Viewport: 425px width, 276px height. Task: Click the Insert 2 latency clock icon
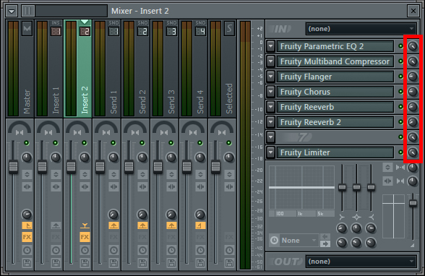[x=85, y=250]
